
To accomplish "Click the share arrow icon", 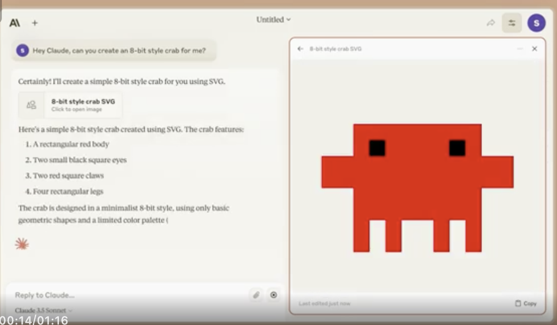I will [x=491, y=23].
